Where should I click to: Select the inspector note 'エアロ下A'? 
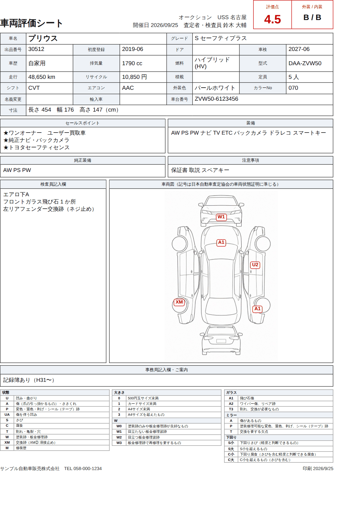point(16,194)
